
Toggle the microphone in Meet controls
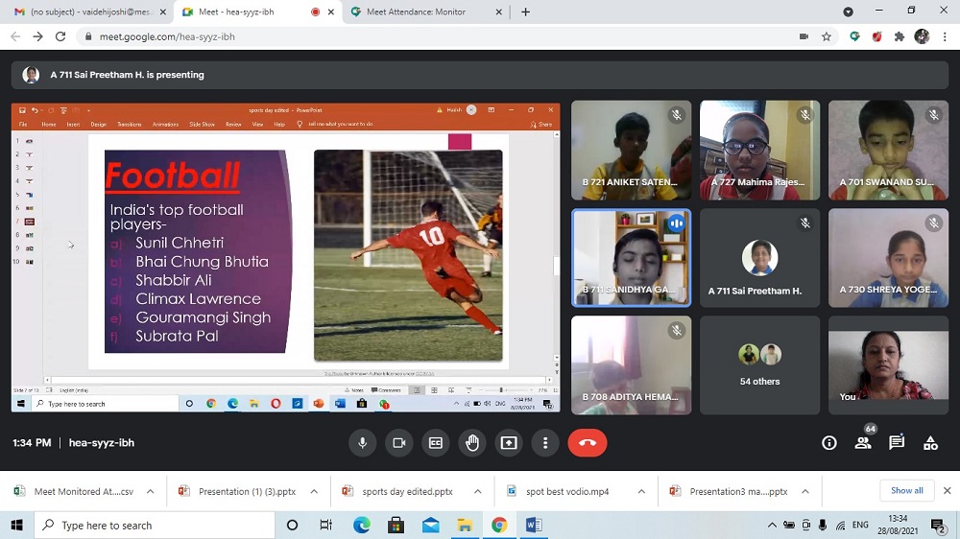pyautogui.click(x=363, y=443)
